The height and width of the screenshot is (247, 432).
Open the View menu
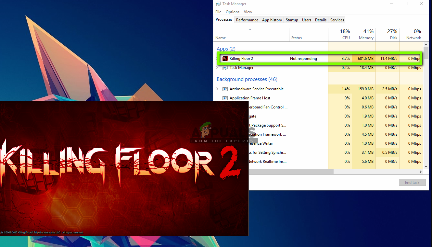pyautogui.click(x=248, y=12)
